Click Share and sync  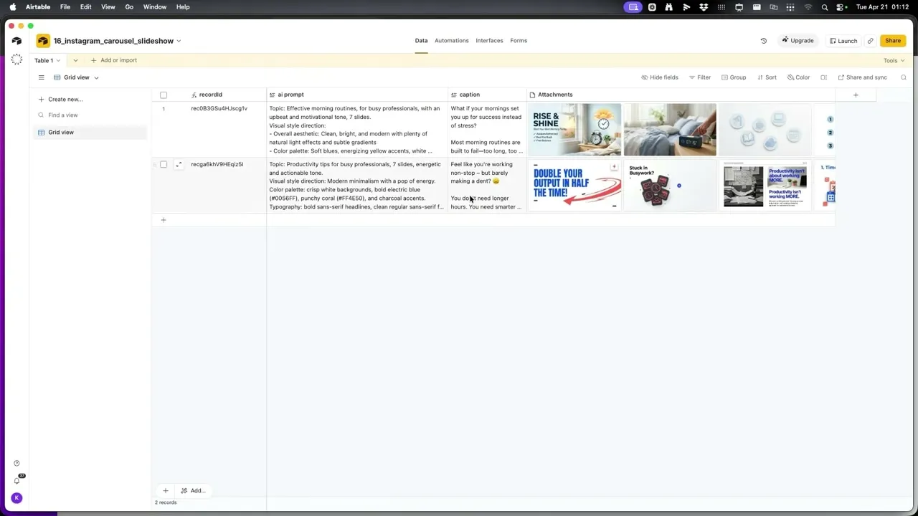pyautogui.click(x=862, y=77)
